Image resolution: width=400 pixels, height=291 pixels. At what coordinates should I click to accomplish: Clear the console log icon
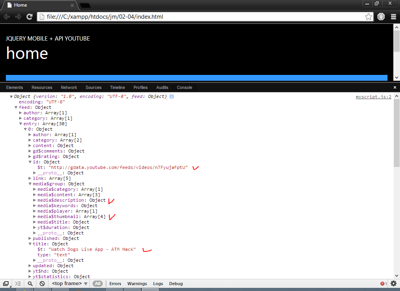coord(42,284)
